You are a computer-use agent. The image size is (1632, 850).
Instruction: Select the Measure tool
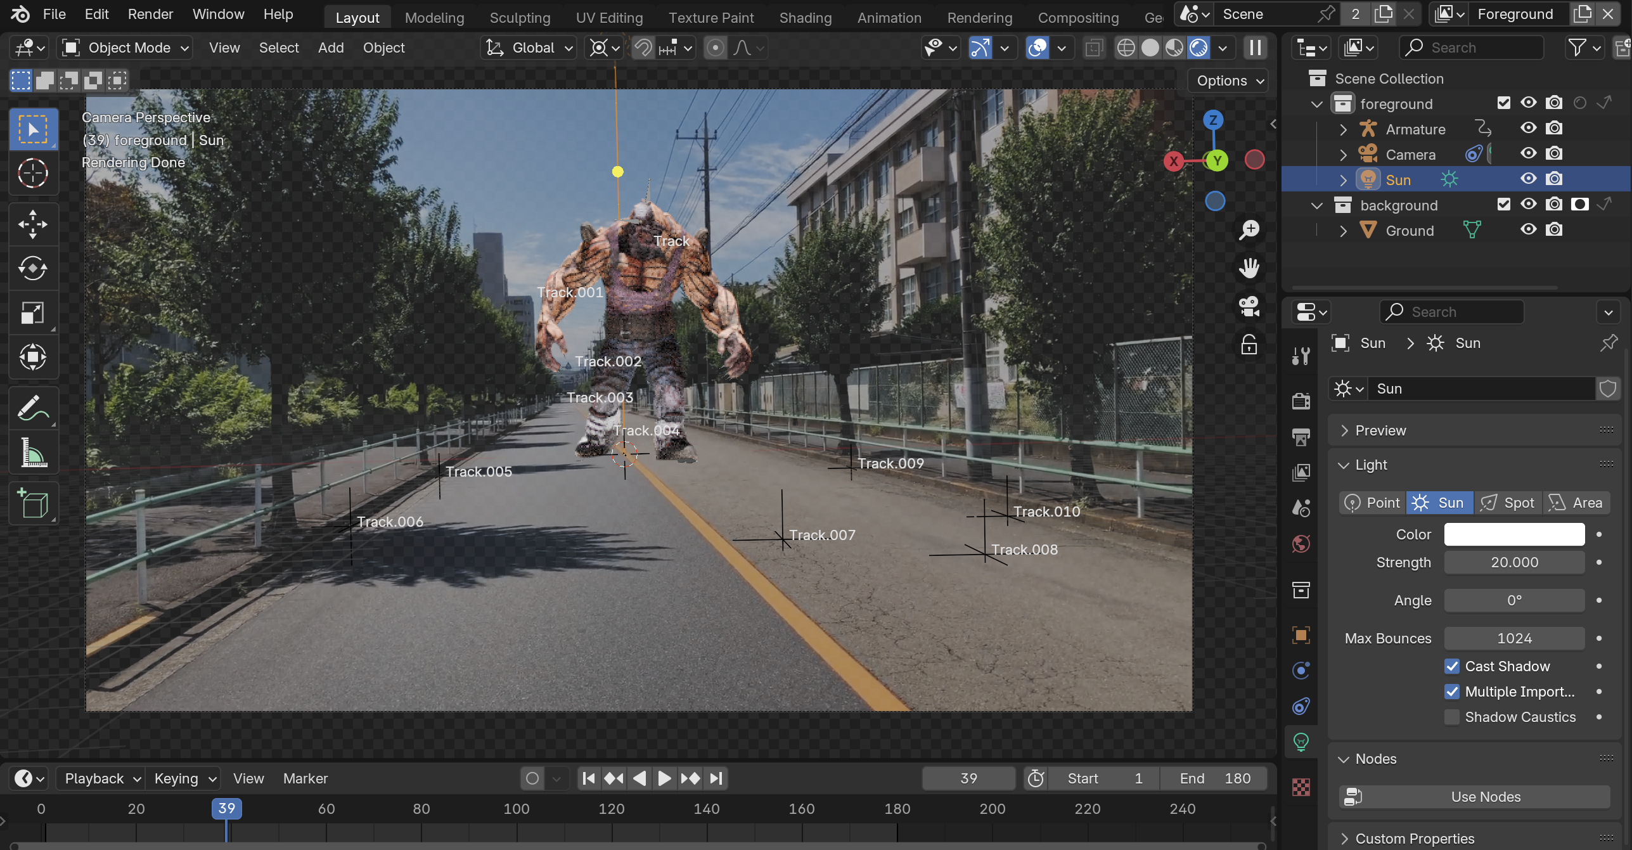point(33,453)
